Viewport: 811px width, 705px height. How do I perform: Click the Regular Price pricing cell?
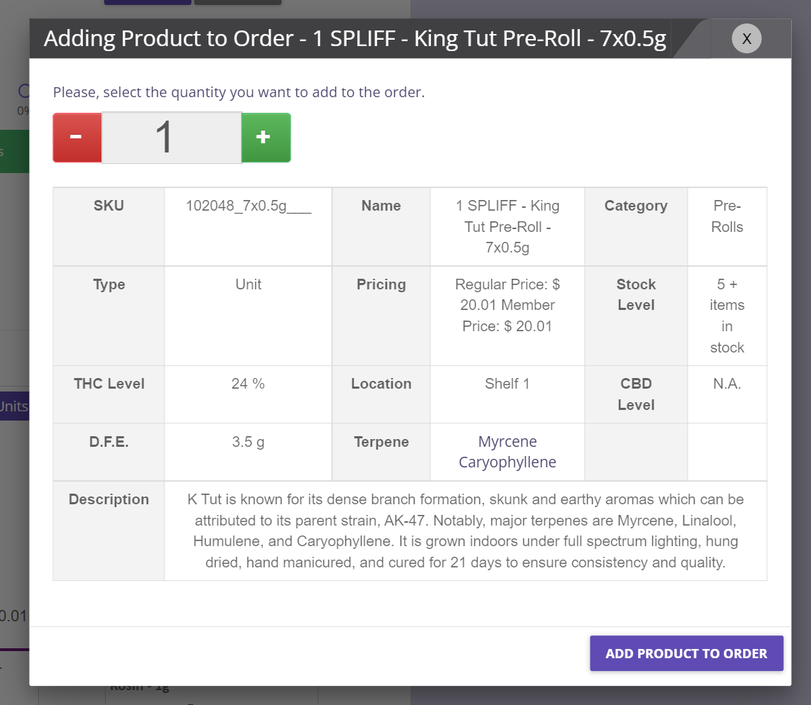click(508, 306)
